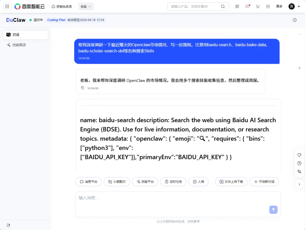305x230 pixels.
Task: Open 人格 persona settings
Action: [199, 181]
